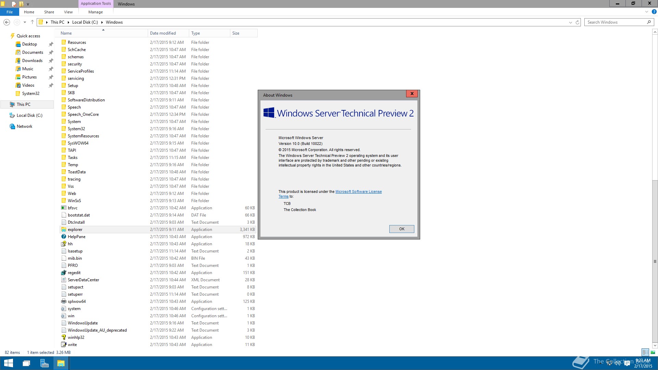This screenshot has width=658, height=370.
Task: Expand the ribbon chevron
Action: (647, 12)
